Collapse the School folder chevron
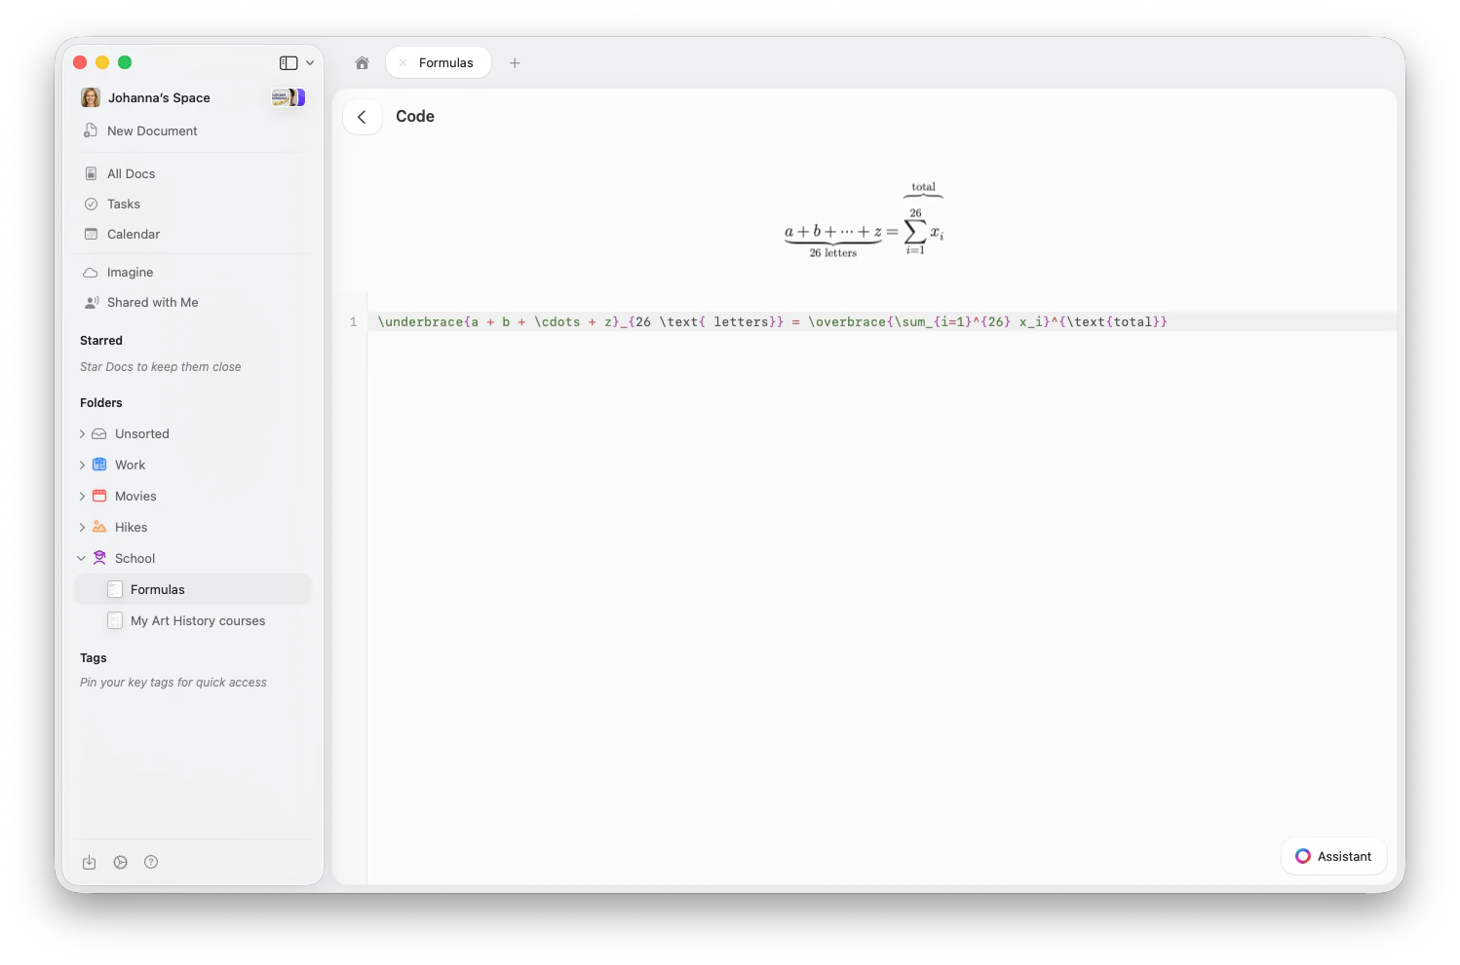This screenshot has height=965, width=1460. 82,558
